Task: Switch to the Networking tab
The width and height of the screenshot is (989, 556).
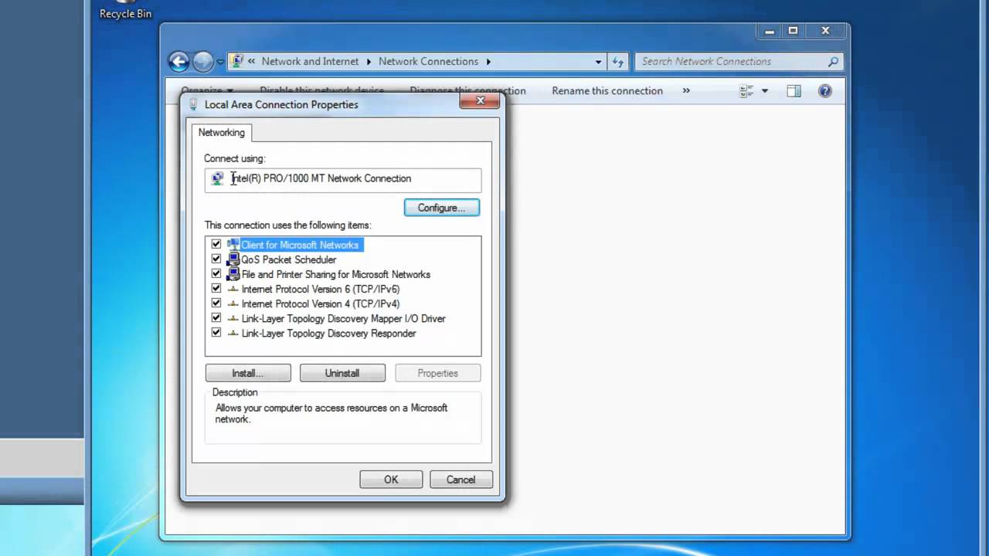Action: 221,132
